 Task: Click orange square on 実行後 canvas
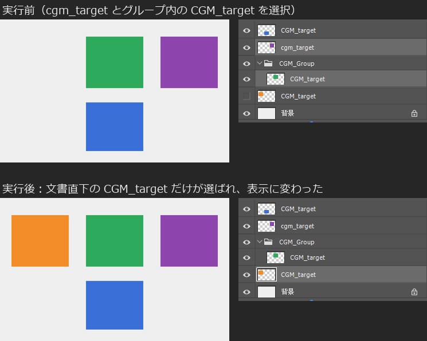(40, 241)
